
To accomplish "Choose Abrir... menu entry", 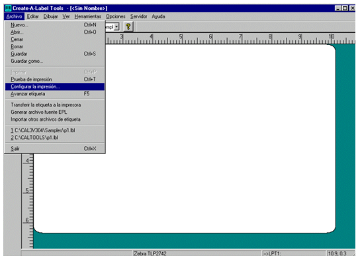I will point(55,32).
